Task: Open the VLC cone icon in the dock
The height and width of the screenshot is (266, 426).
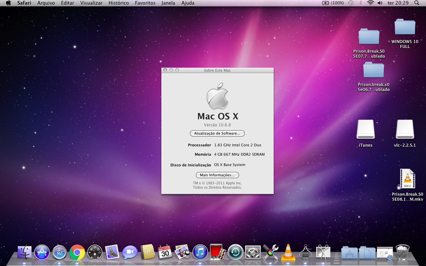Action: [x=288, y=252]
